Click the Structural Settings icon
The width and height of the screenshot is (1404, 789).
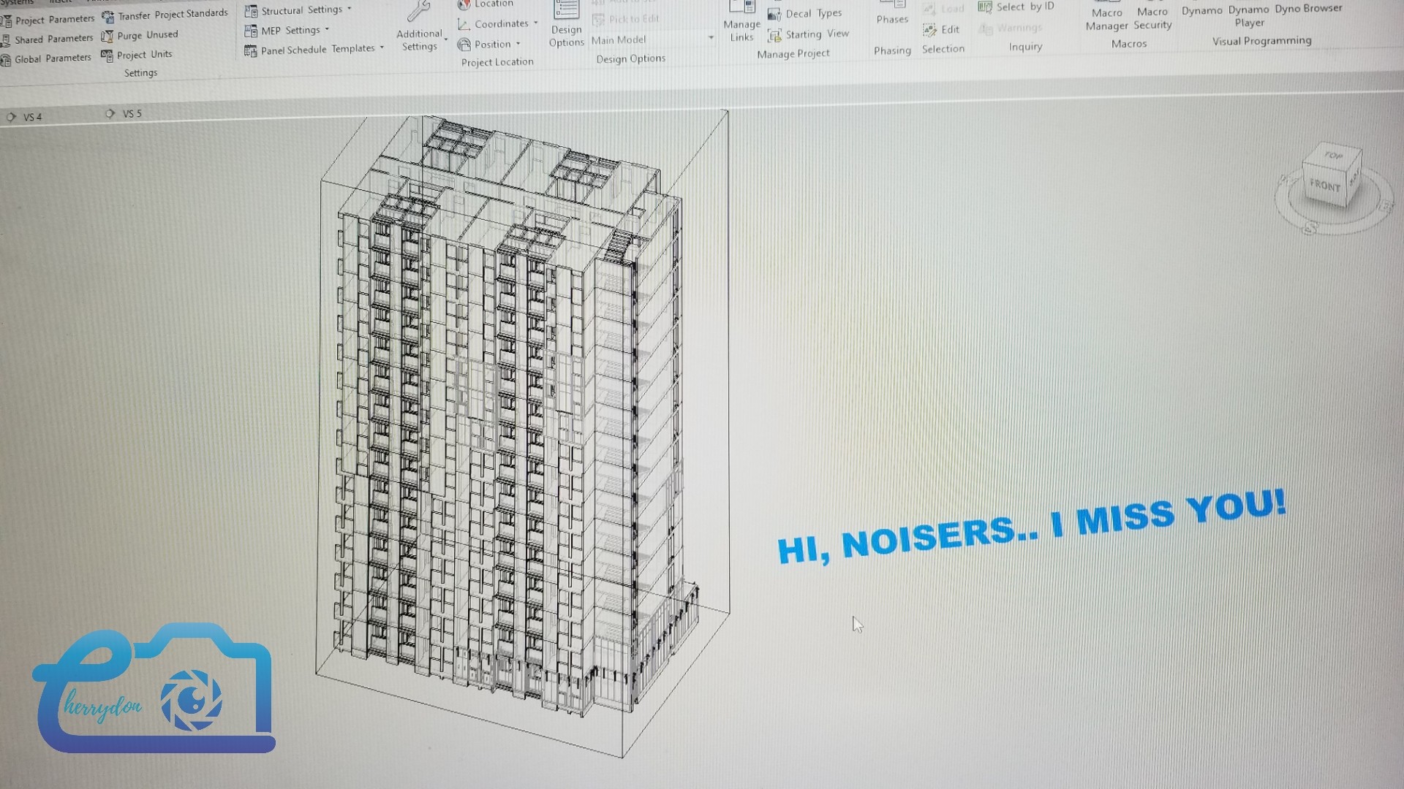point(251,12)
